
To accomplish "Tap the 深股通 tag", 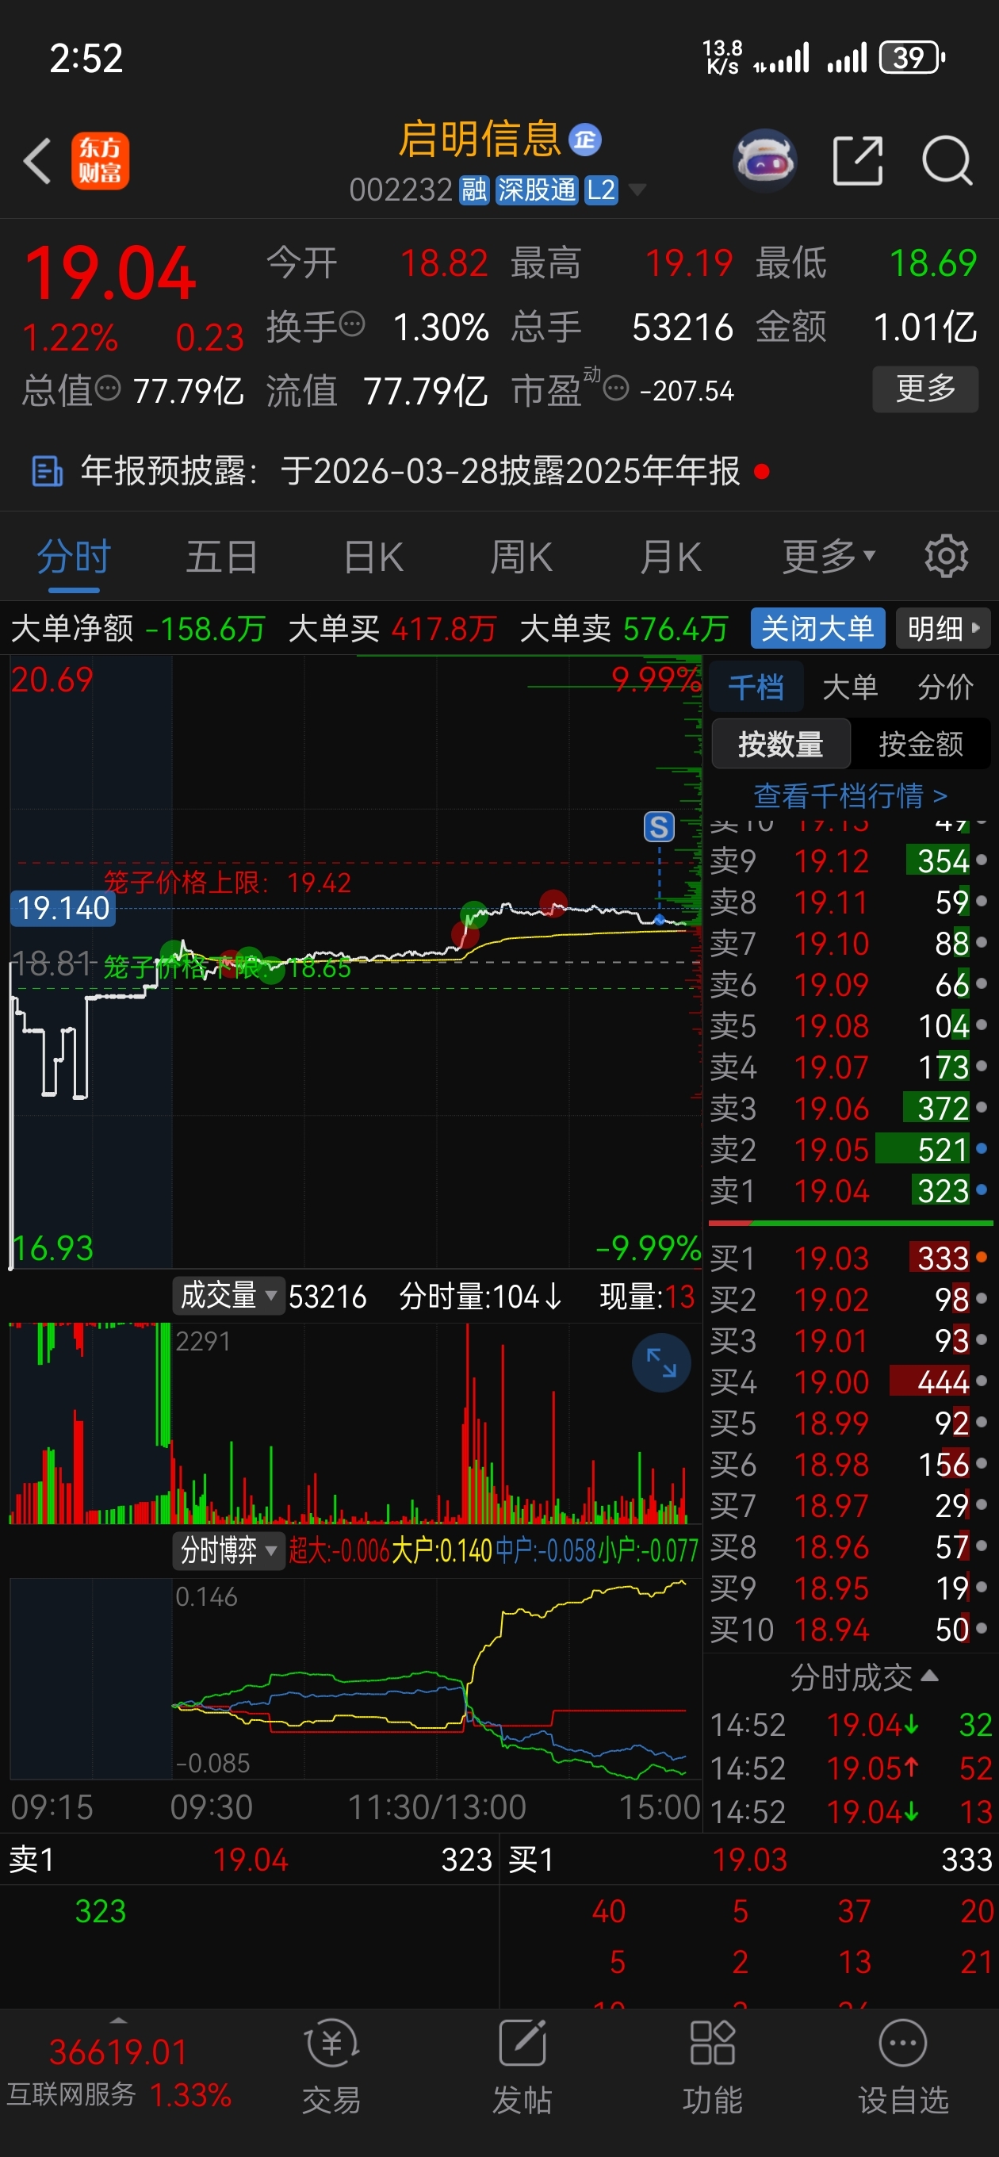I will [x=537, y=190].
